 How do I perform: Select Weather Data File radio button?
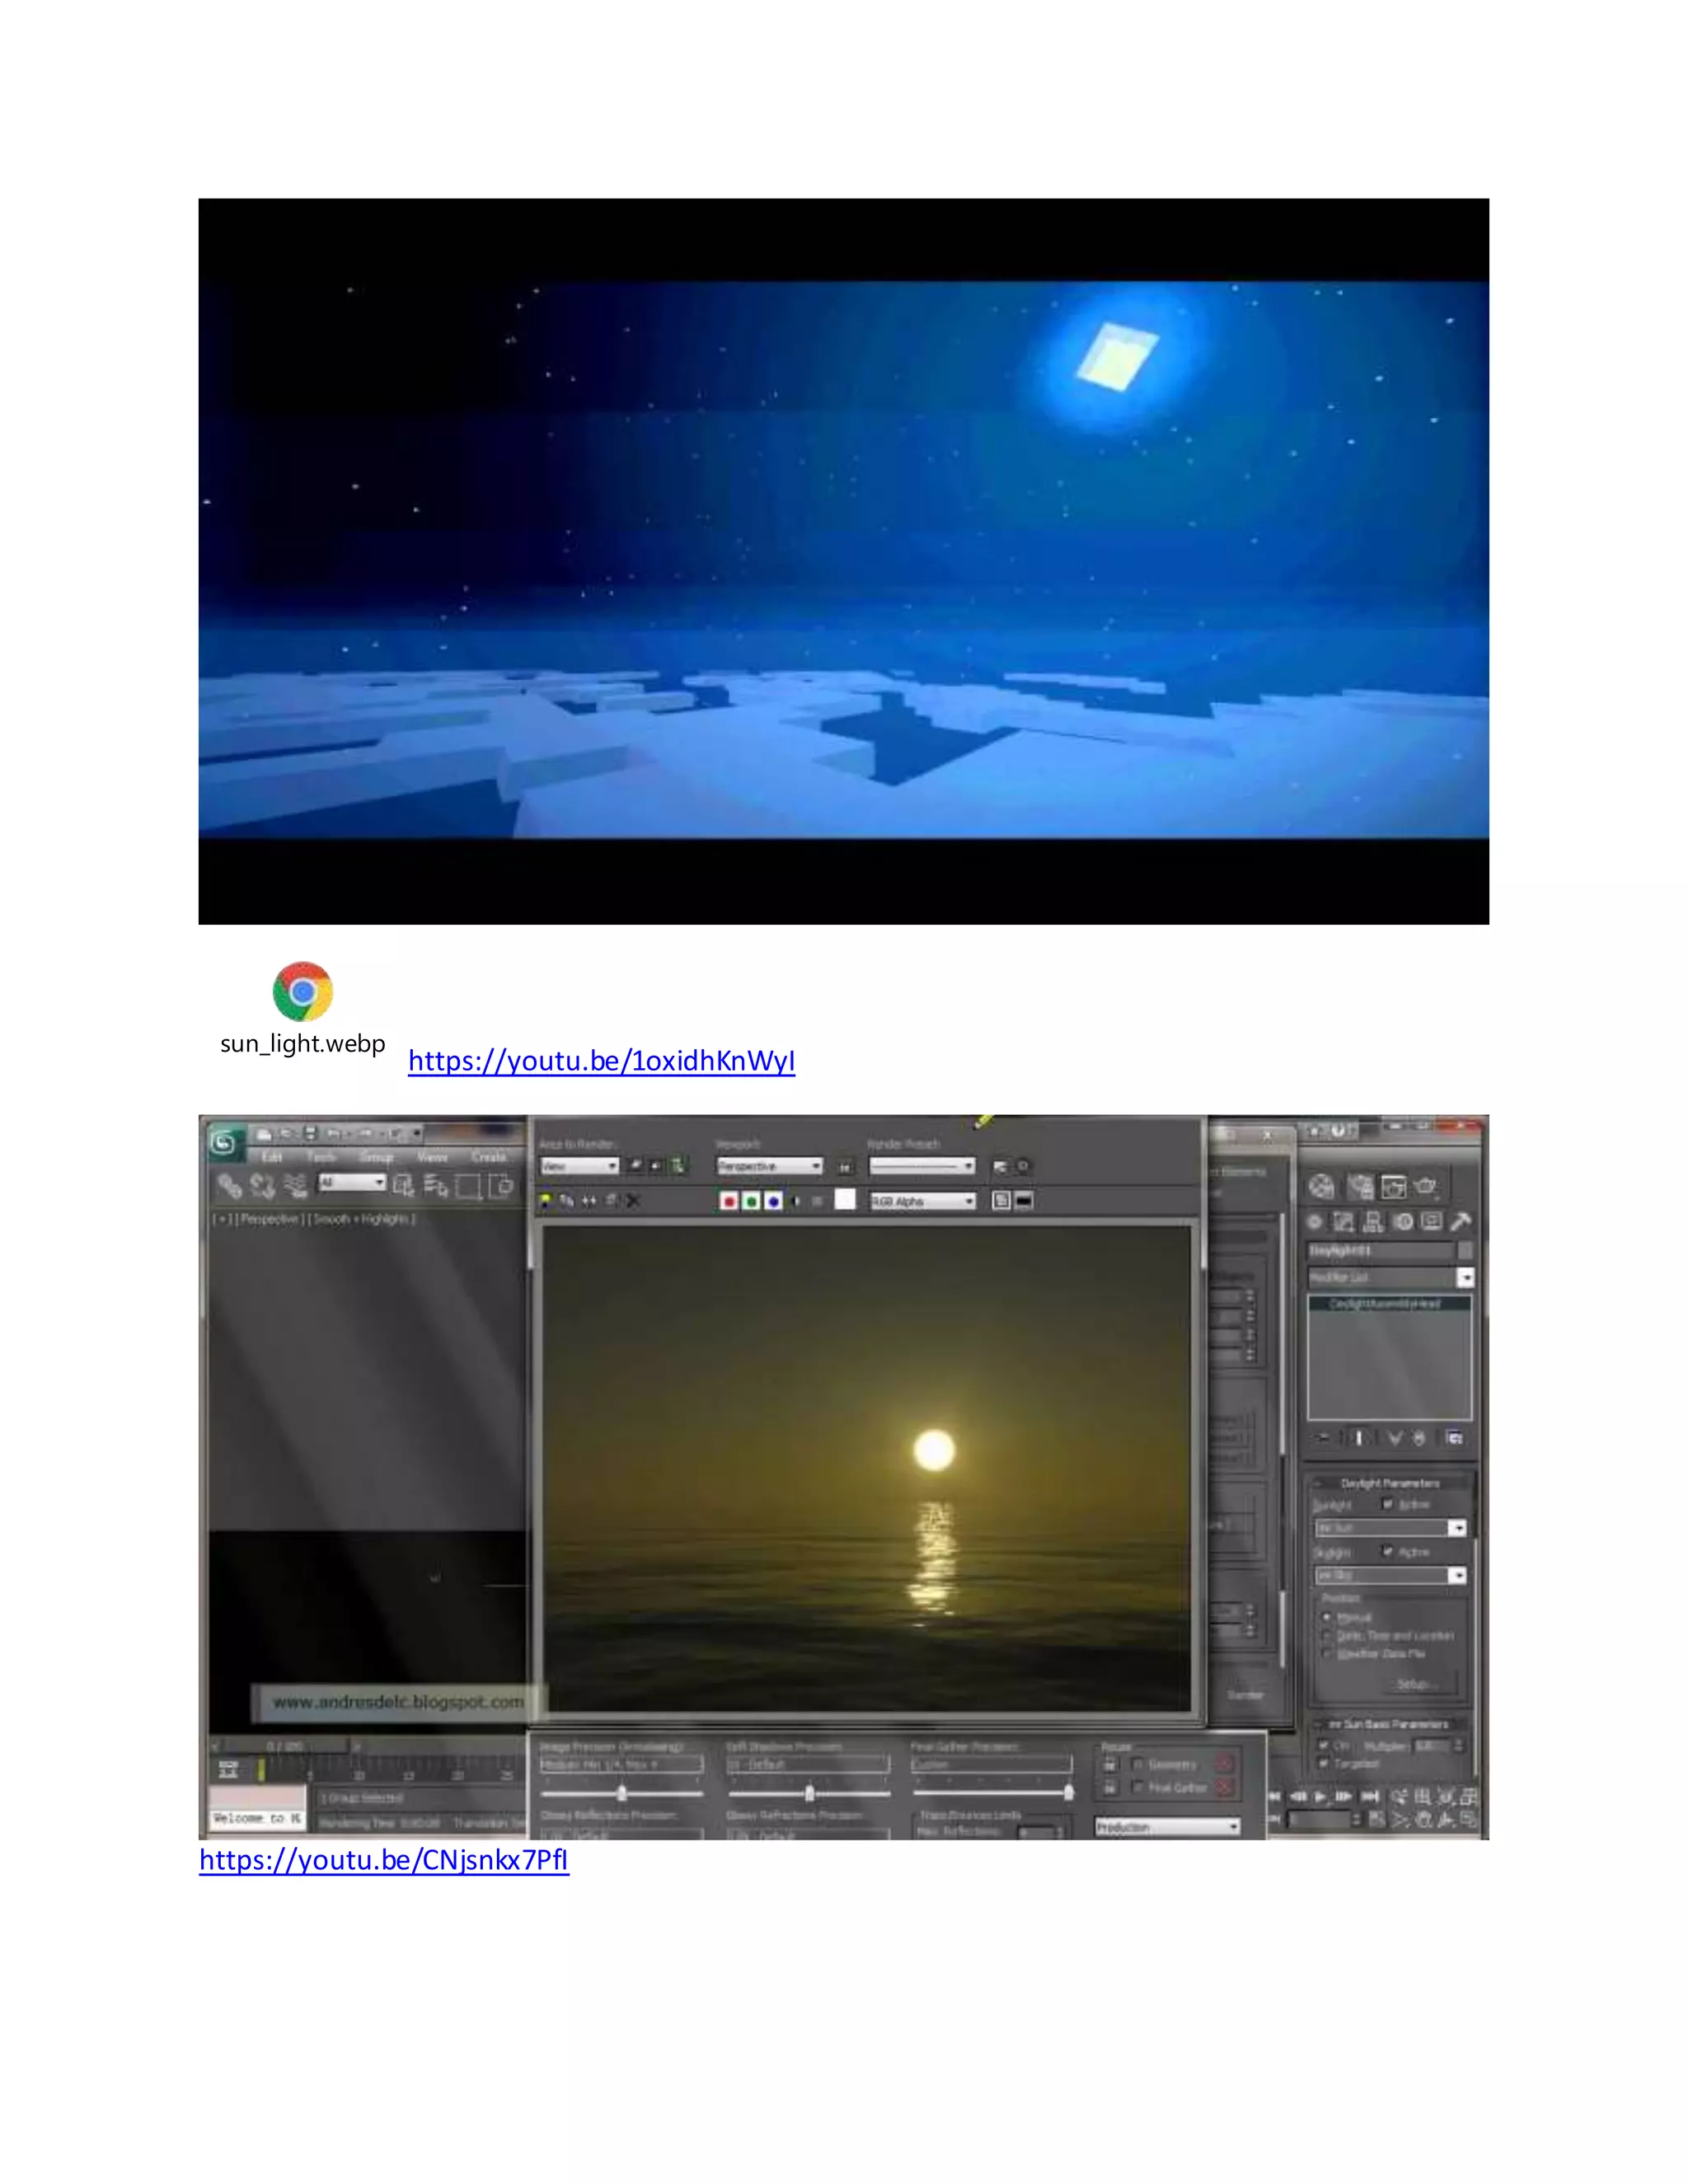[x=1328, y=1654]
